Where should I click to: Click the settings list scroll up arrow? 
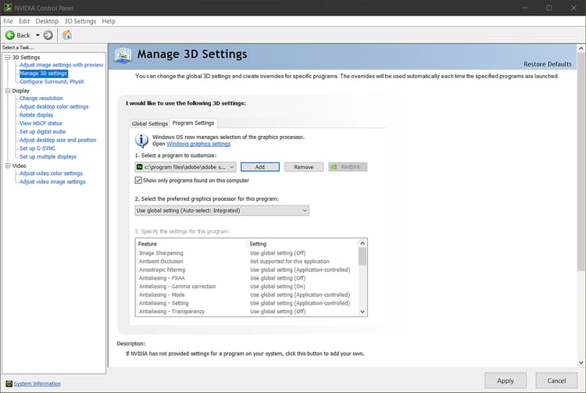pos(362,243)
